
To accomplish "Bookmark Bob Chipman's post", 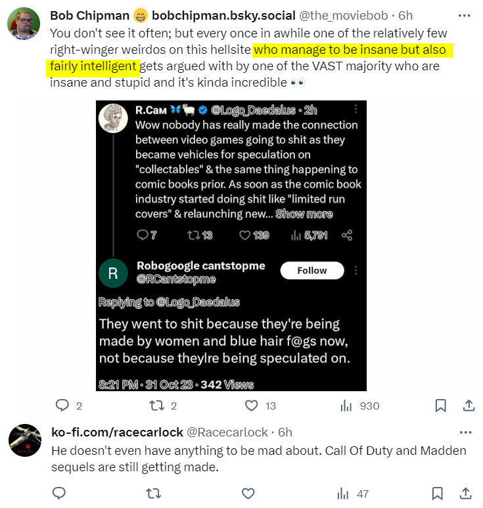I will (441, 406).
